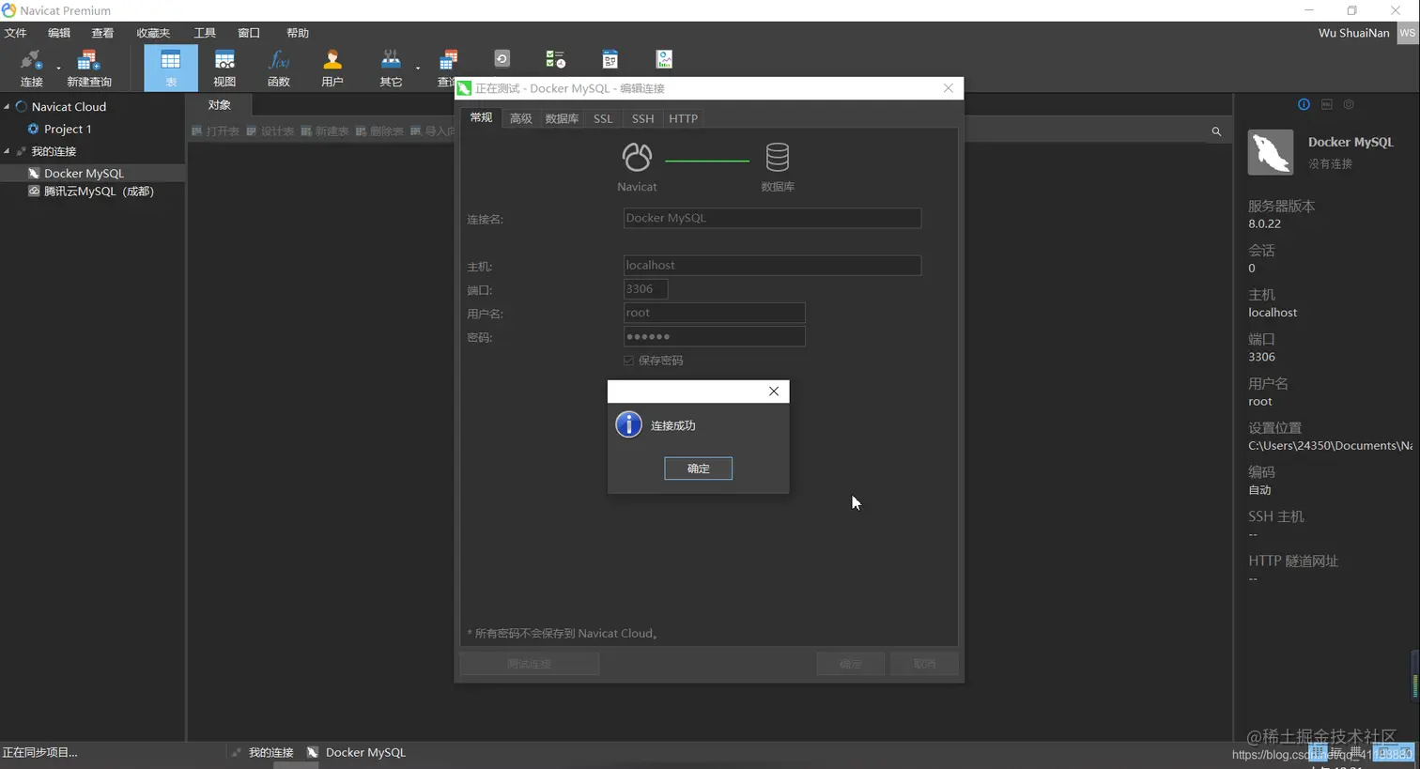Screen dimensions: 1420x769
Task: Collapse the Navicat Cloud tree node
Action: coord(7,106)
